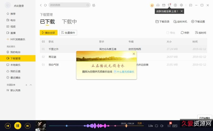Click the 批量操作 button
Viewport: 213px width, 131px height.
pyautogui.click(x=68, y=33)
